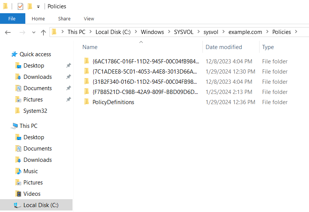Open recent locations dropdown chevron

coord(33,32)
